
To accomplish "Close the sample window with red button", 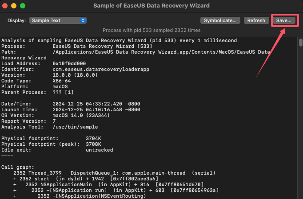I will click(5, 6).
